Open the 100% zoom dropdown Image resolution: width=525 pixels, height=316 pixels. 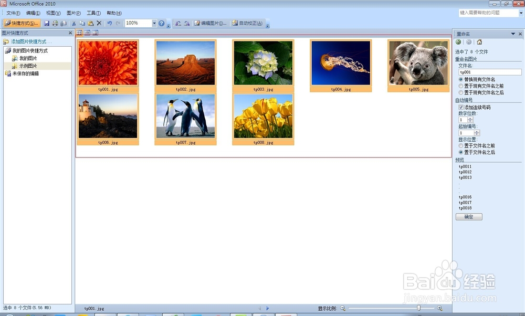(154, 23)
